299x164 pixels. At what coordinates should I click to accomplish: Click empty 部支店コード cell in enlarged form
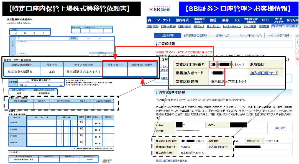(x=115, y=72)
